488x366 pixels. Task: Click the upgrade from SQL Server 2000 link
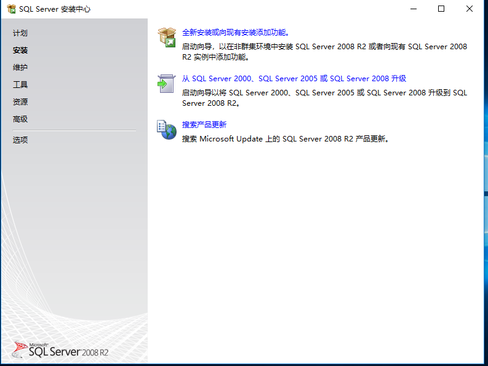(x=294, y=79)
